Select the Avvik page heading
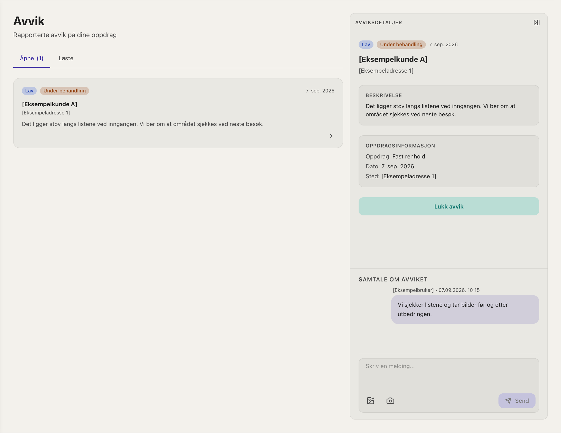 pyautogui.click(x=29, y=21)
